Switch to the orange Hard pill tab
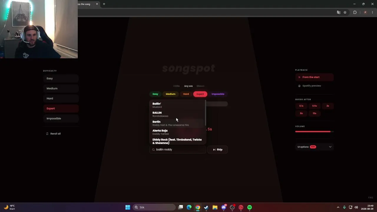This screenshot has width=377, height=212. [186, 94]
